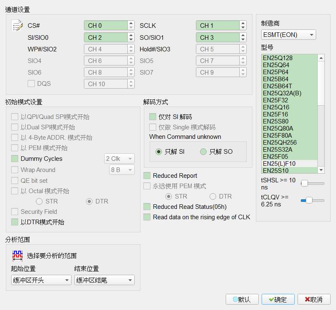Image resolution: width=336 pixels, height=310 pixels.
Task: Select model EN25S10 in the list
Action: click(289, 170)
